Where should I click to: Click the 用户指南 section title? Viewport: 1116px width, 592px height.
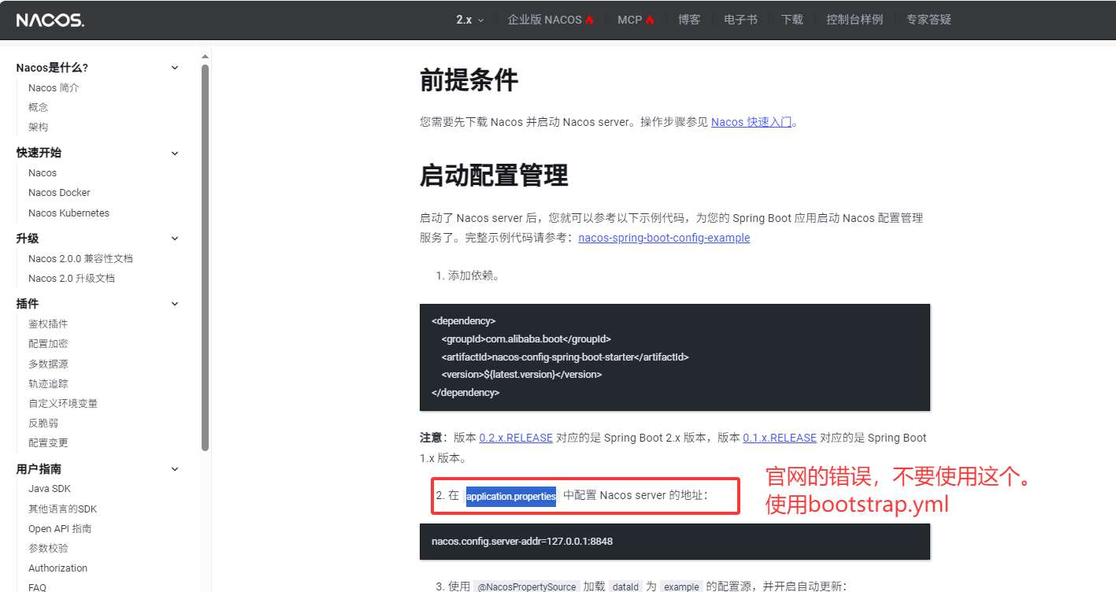39,469
